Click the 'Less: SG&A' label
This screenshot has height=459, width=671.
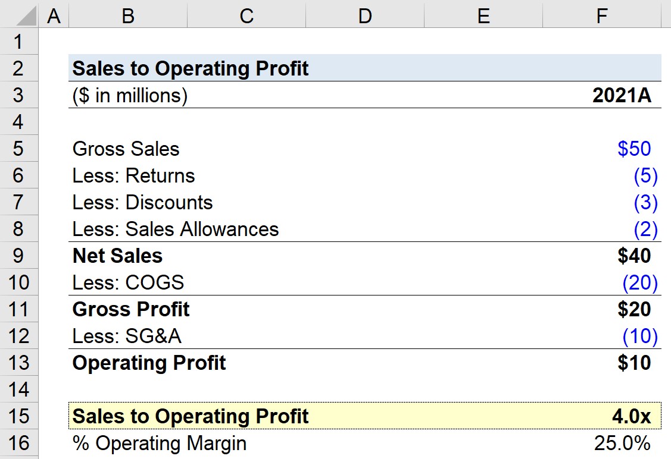[127, 336]
